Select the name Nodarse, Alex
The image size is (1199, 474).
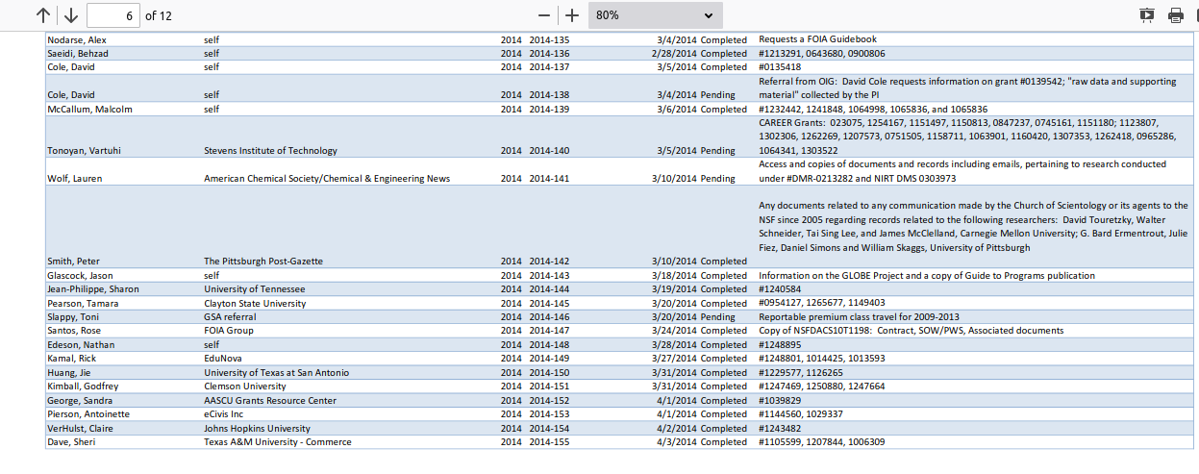click(77, 40)
